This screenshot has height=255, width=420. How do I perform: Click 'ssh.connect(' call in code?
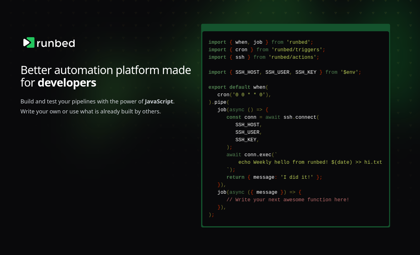301,117
